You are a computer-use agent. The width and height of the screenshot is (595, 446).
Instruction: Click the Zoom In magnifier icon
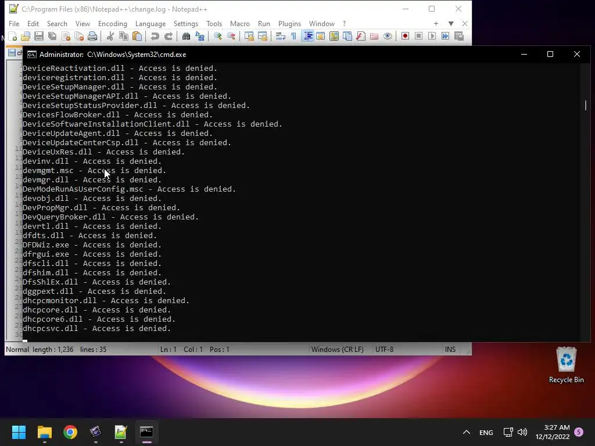point(217,36)
